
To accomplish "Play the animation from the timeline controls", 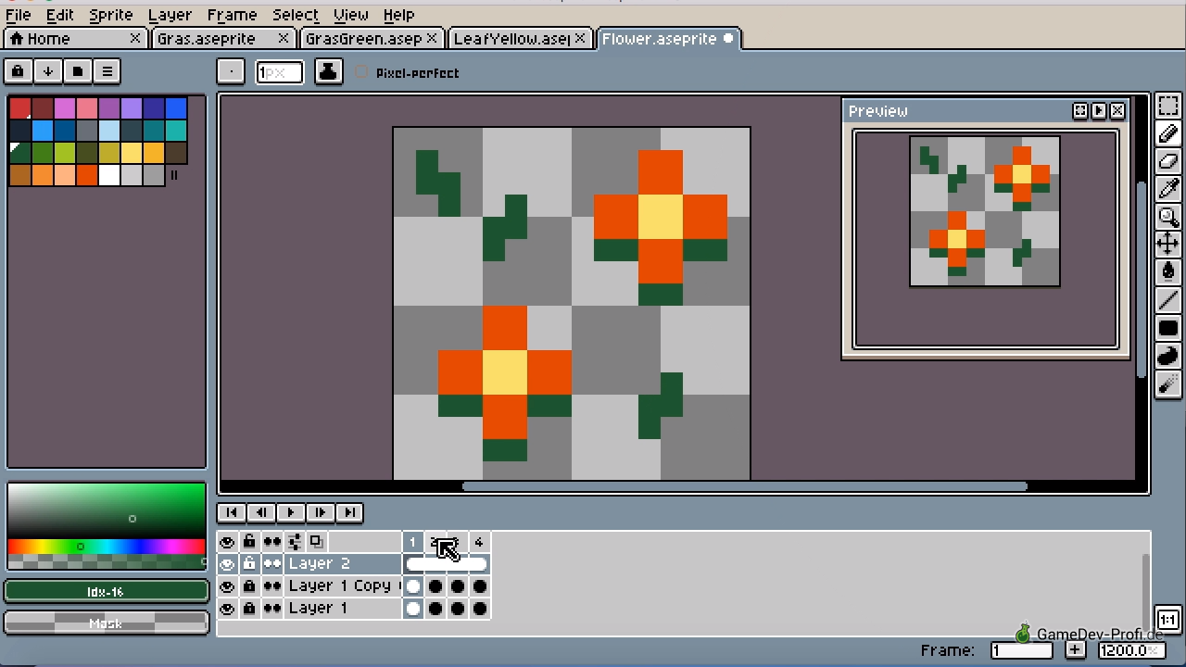I will pos(290,512).
